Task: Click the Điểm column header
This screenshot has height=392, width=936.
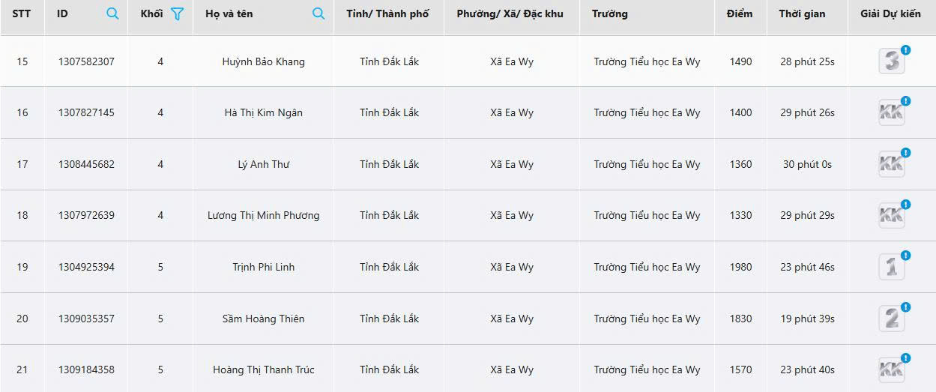Action: (x=739, y=13)
